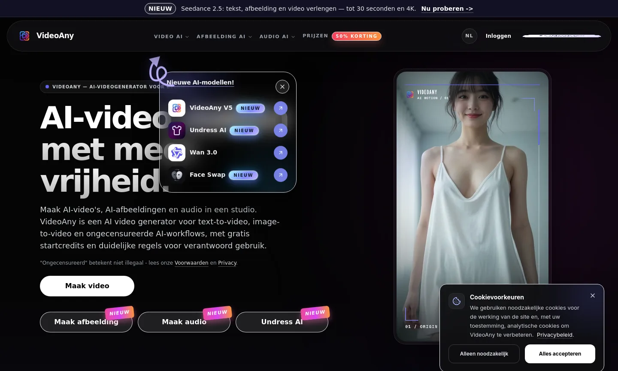Select the Face Swap label
This screenshot has height=371, width=618.
click(207, 175)
